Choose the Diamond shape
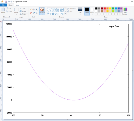The height and width of the screenshot is (121, 134). click(51, 11)
